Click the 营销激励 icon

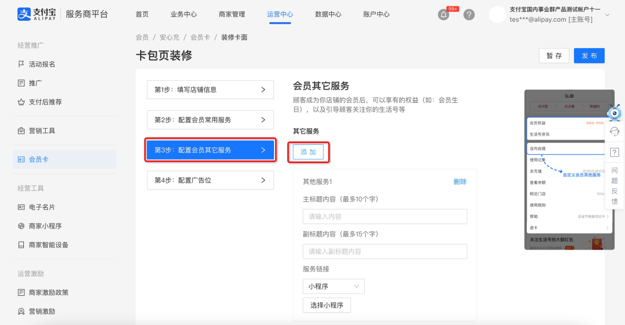pyautogui.click(x=21, y=311)
